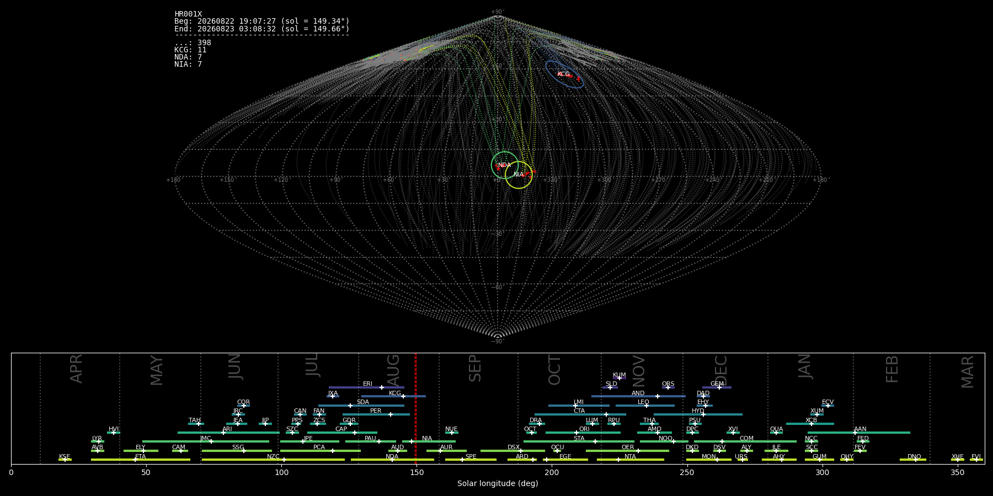Click the QUA shower label in January

[776, 429]
